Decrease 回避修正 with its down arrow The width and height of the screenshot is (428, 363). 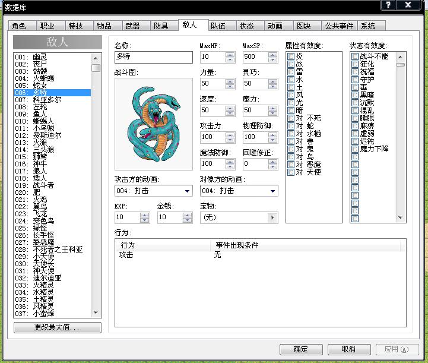tap(272, 166)
